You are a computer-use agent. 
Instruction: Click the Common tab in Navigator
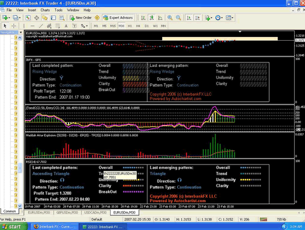point(10,212)
